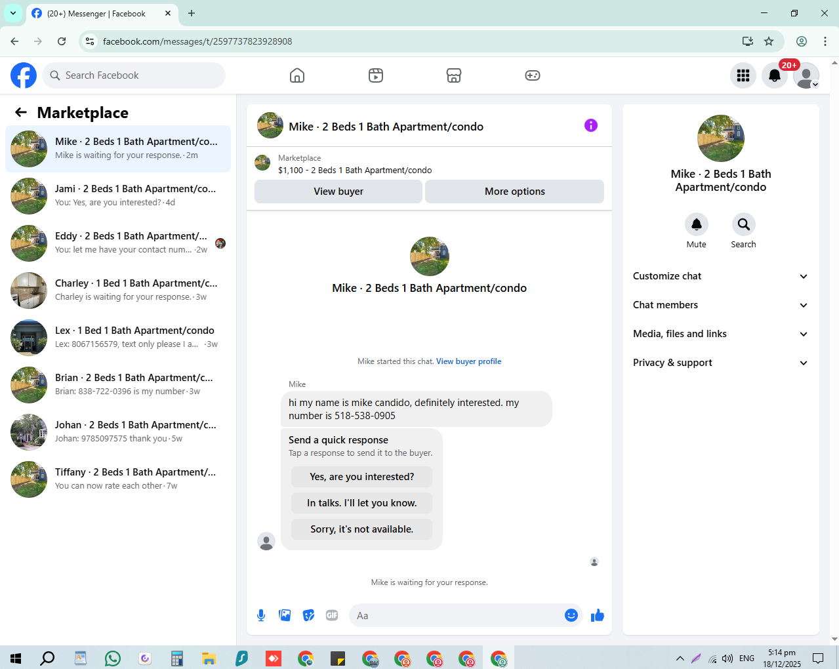Screen dimensions: 839x669
Task: Expand Media, files and links section
Action: click(x=720, y=334)
